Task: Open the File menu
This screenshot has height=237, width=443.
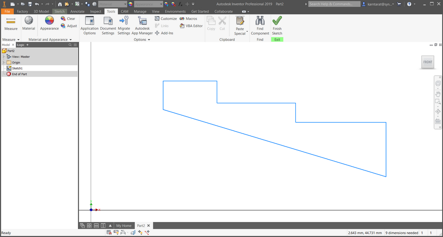Action: (7, 11)
